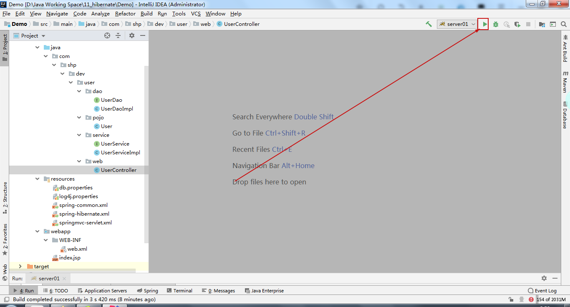Image resolution: width=570 pixels, height=307 pixels.
Task: Open the Navigate menu
Action: [x=57, y=14]
